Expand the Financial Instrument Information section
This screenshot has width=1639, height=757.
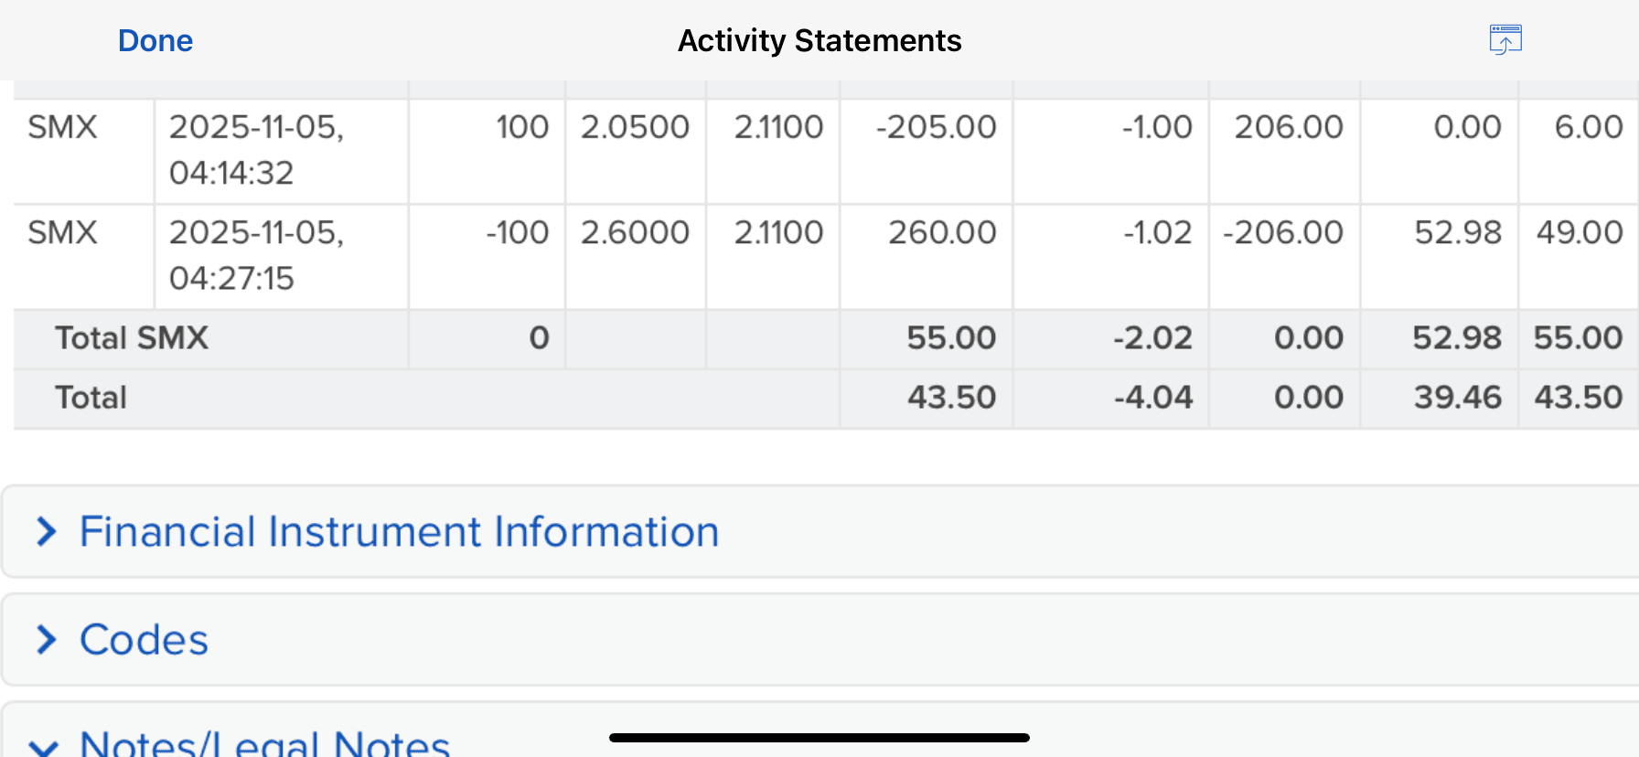[399, 532]
